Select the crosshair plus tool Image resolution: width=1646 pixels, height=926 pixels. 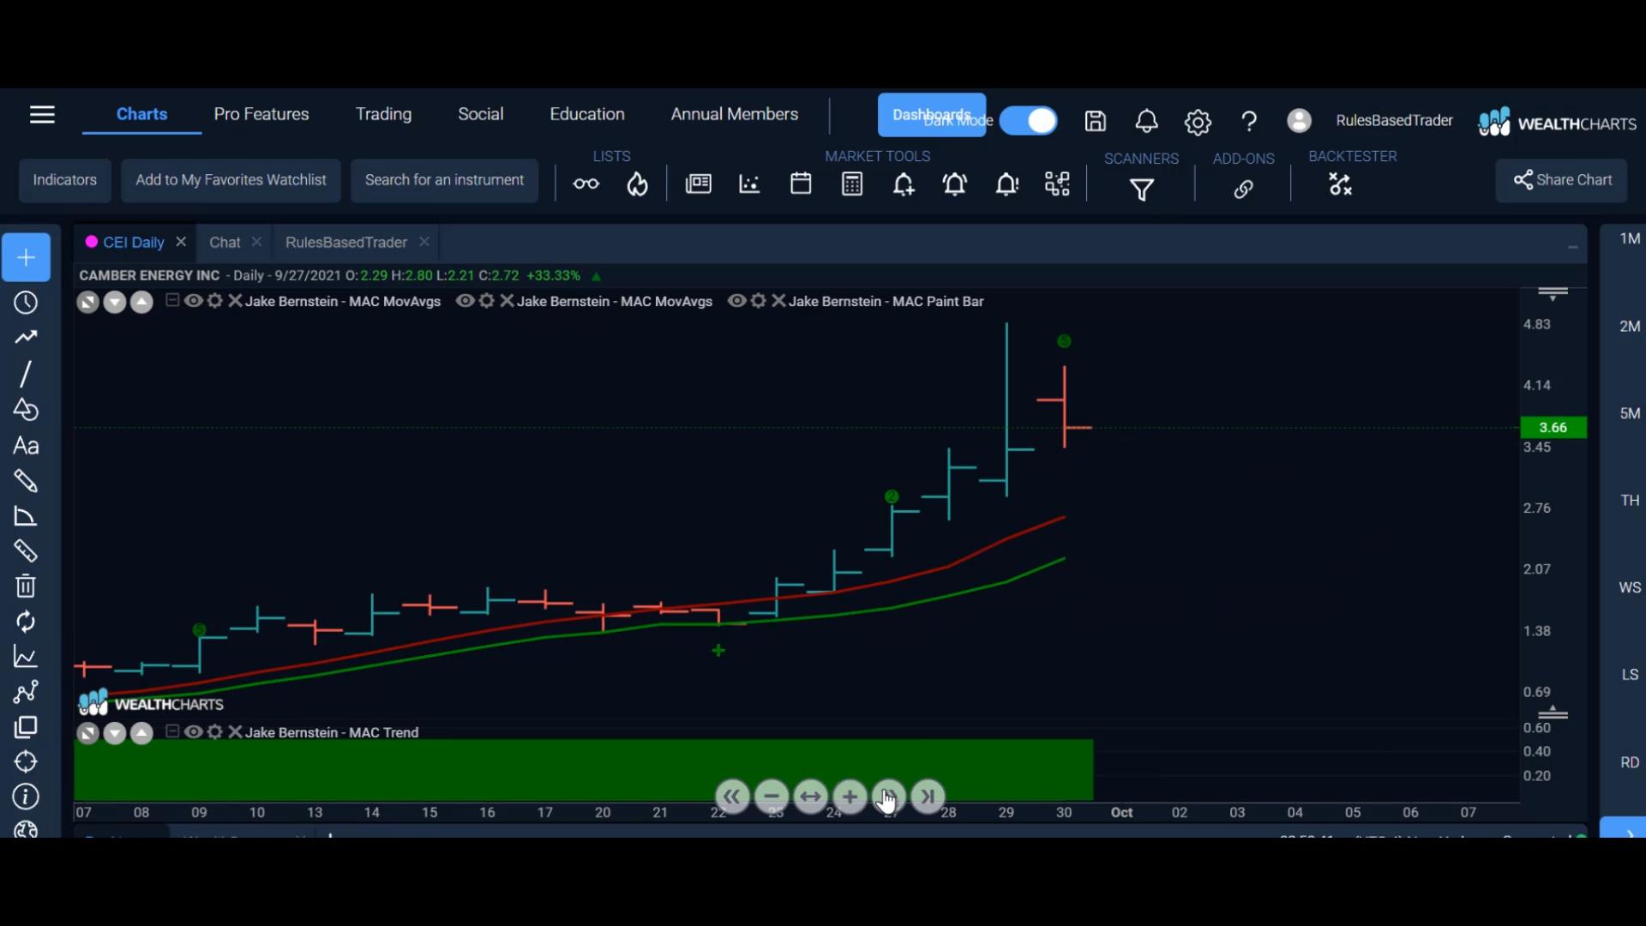pyautogui.click(x=26, y=257)
